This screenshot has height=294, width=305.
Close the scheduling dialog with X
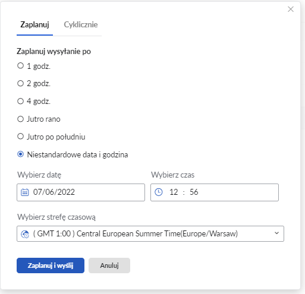[x=291, y=9]
